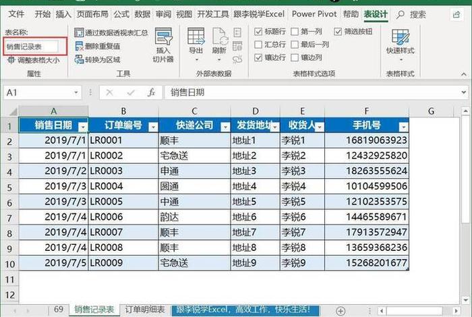Switch to the Power Pivot ribbon tab
The width and height of the screenshot is (472, 317).
click(x=314, y=13)
